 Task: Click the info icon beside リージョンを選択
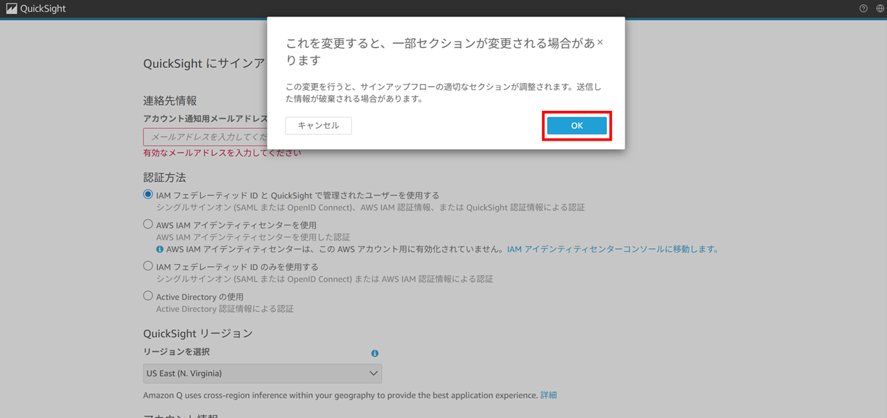click(x=375, y=353)
